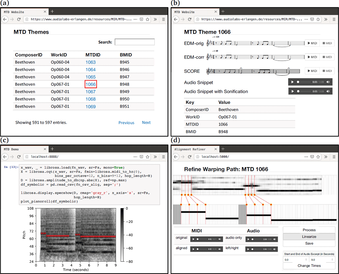Viewport: 339px width, 274px height.
Task: Mute the Audio Snippet with Sonification player
Action: pos(328,91)
